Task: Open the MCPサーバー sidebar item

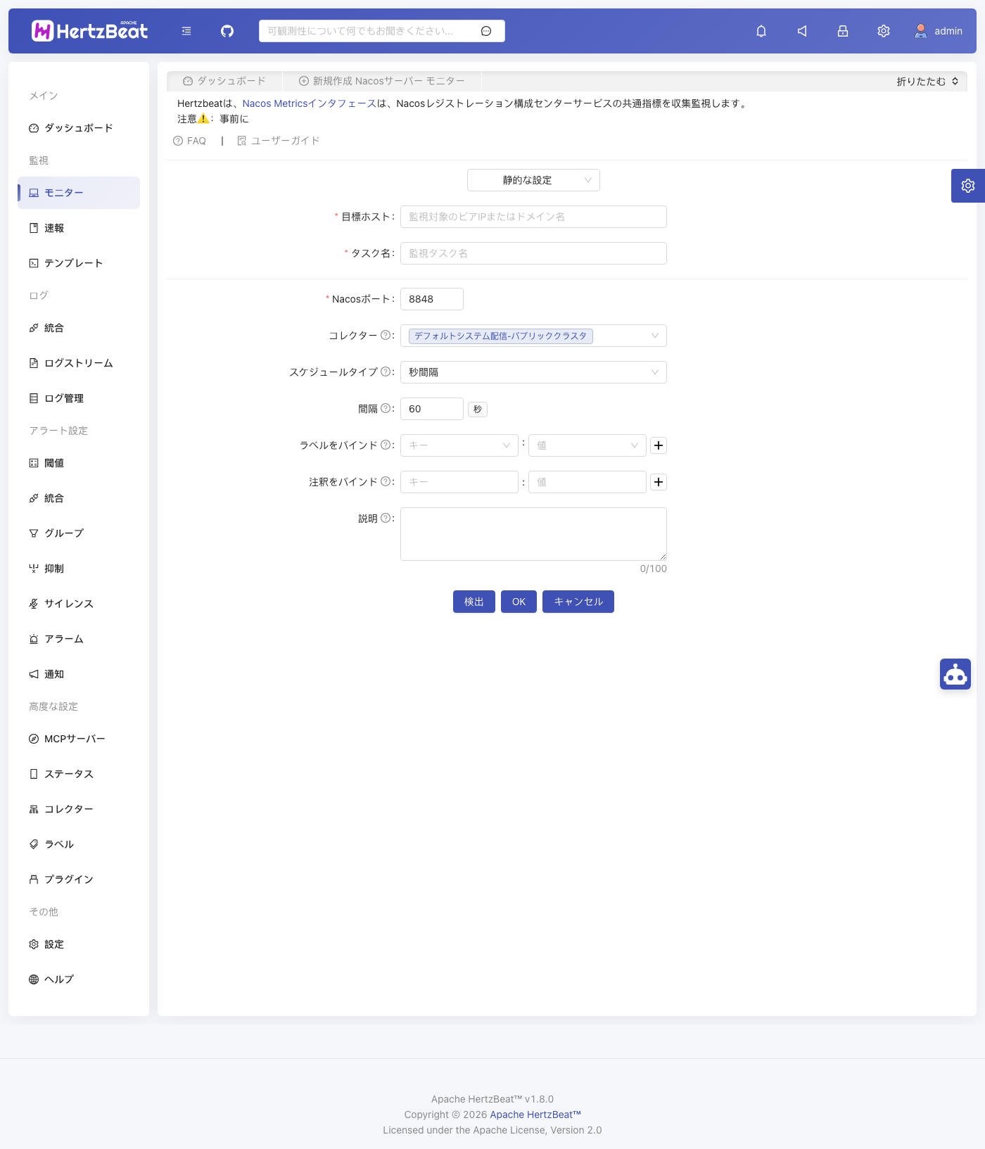Action: [79, 739]
